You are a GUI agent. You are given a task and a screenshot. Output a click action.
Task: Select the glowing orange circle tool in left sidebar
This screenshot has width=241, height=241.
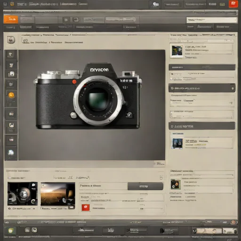tap(11, 95)
